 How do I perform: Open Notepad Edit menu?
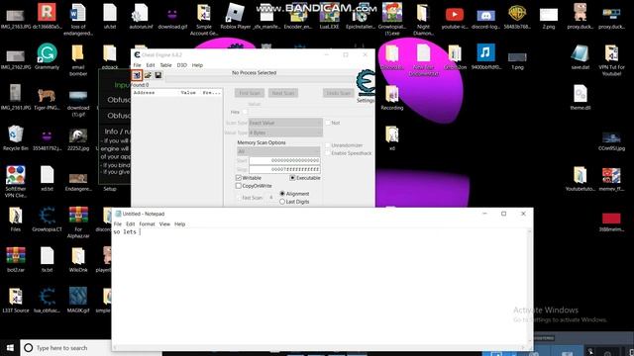130,224
